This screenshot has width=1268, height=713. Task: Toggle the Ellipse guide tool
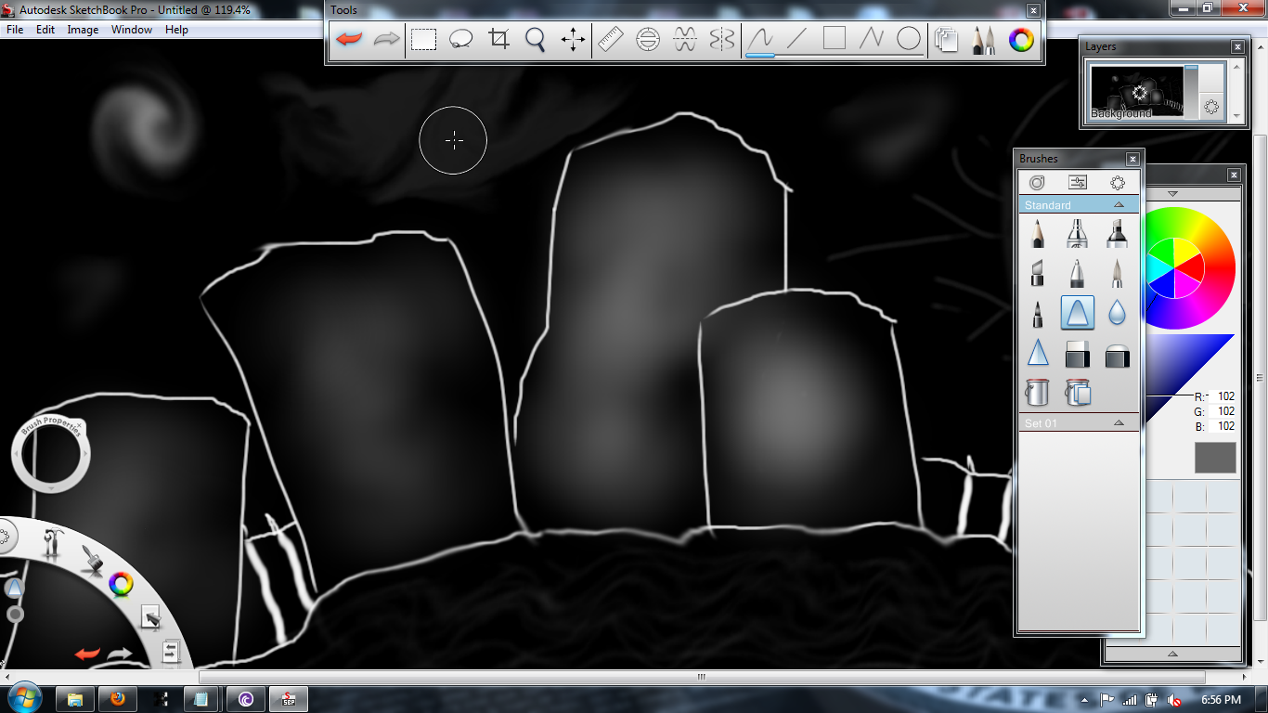pyautogui.click(x=648, y=39)
